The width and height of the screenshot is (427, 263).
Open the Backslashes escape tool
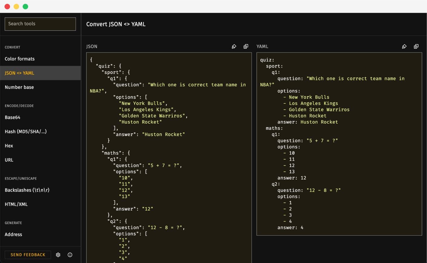pos(40,190)
